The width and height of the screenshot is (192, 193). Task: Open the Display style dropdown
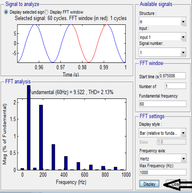click(162, 133)
